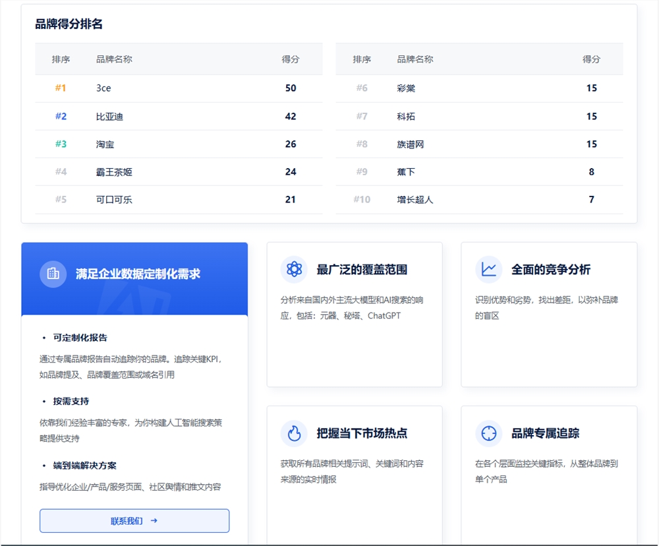Image resolution: width=659 pixels, height=546 pixels.
Task: Click the compass icon beside 品牌专属追踪
Action: coord(488,433)
